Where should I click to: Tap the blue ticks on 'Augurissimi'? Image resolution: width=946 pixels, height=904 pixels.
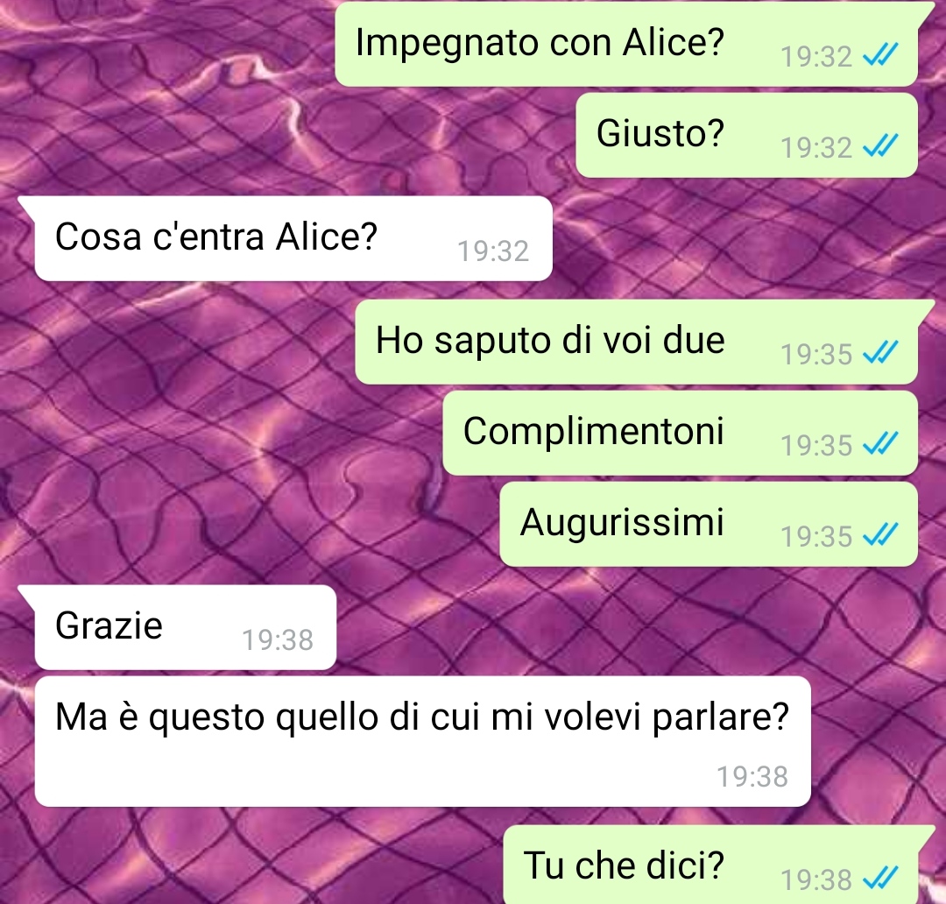coord(880,535)
